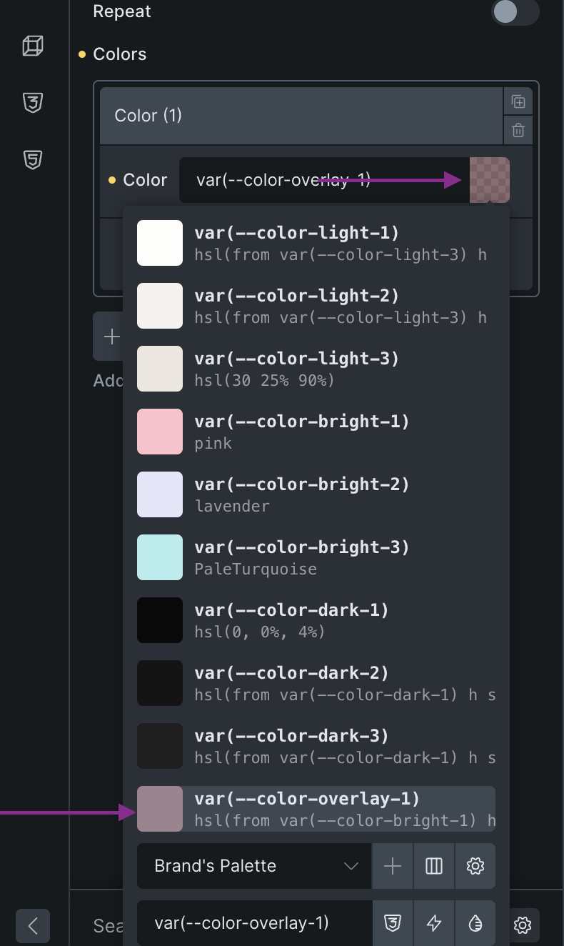The image size is (564, 946).
Task: Click the droplet icon
Action: [475, 923]
